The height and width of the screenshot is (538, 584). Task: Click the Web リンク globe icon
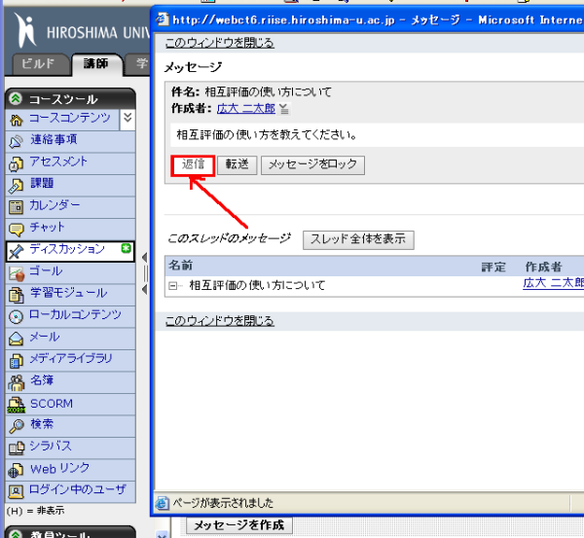(16, 470)
